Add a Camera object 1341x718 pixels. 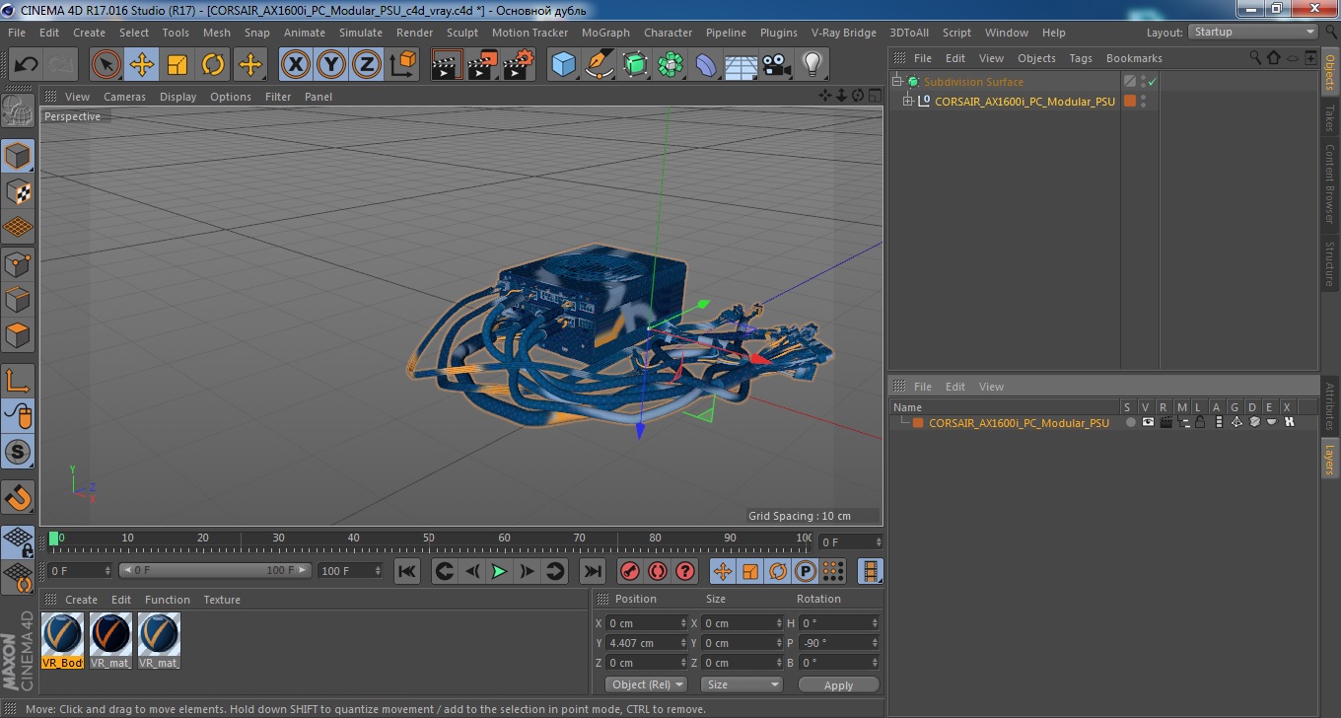[x=777, y=65]
